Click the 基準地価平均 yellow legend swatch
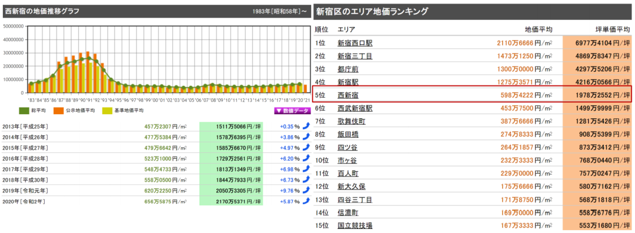Screen dimensions: 635x233 [x=107, y=110]
